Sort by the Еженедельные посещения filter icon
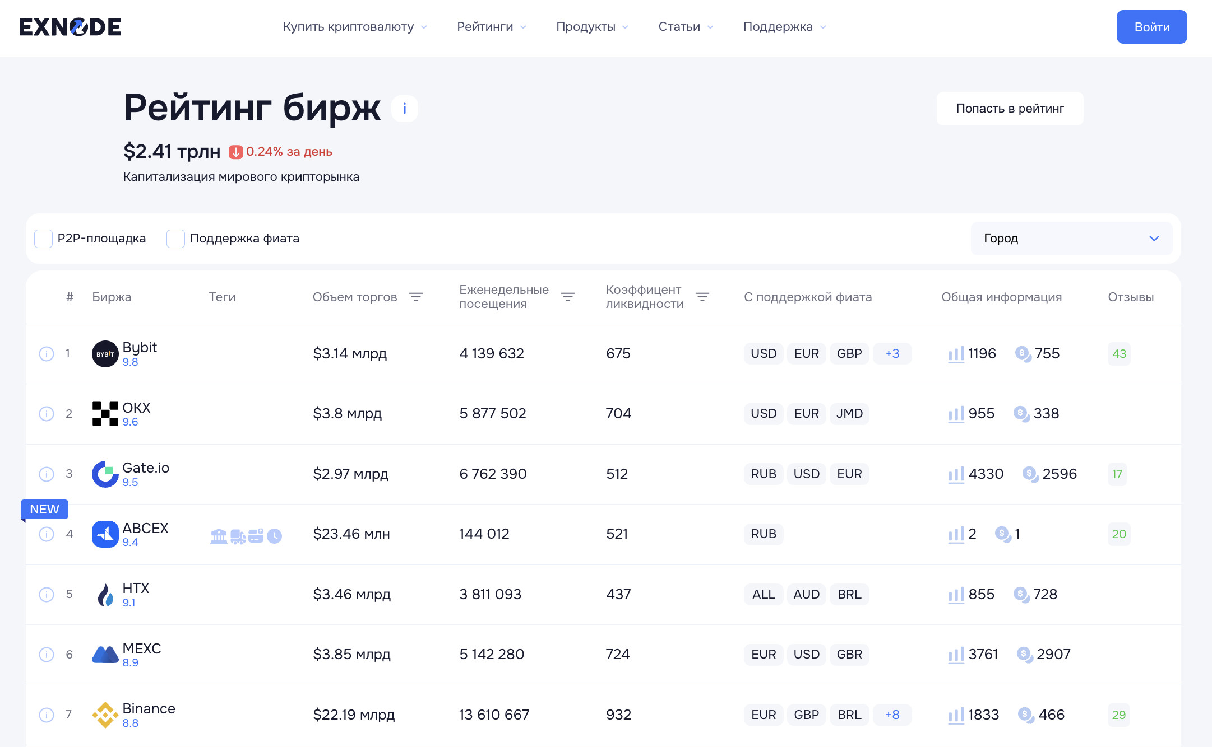This screenshot has height=747, width=1212. click(x=567, y=297)
